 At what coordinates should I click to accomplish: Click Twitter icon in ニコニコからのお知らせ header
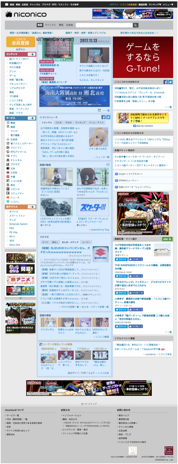[x=170, y=82]
